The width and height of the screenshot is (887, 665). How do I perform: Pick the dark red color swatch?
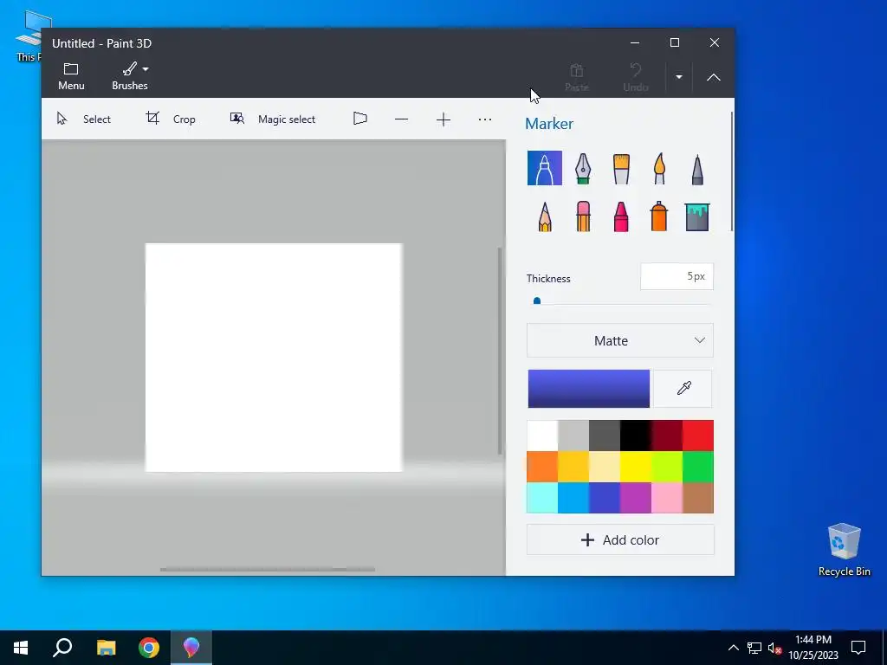tap(666, 436)
